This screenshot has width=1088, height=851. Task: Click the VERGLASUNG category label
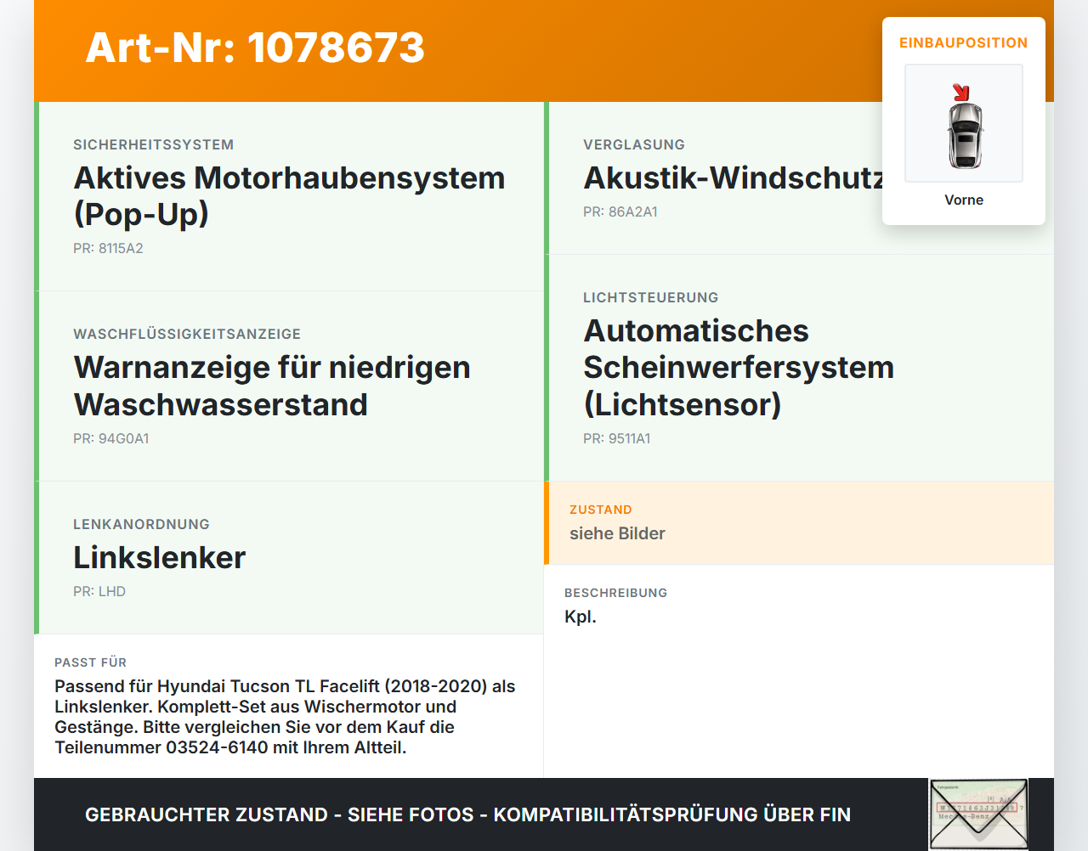(x=634, y=144)
